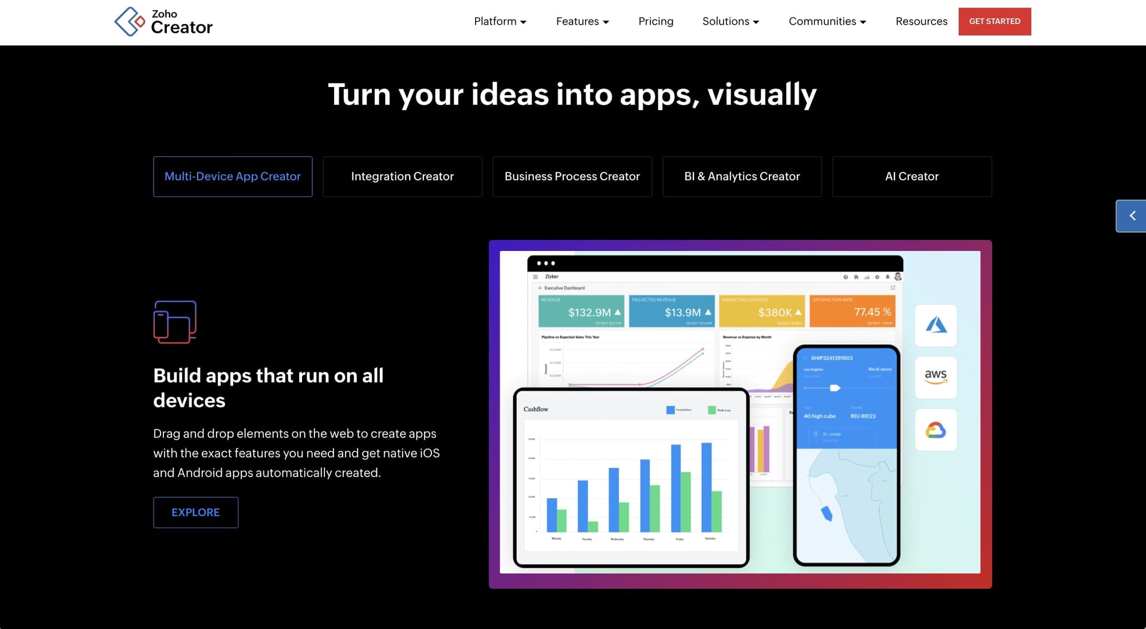Expand the Features dropdown menu
1146x629 pixels.
(x=582, y=21)
